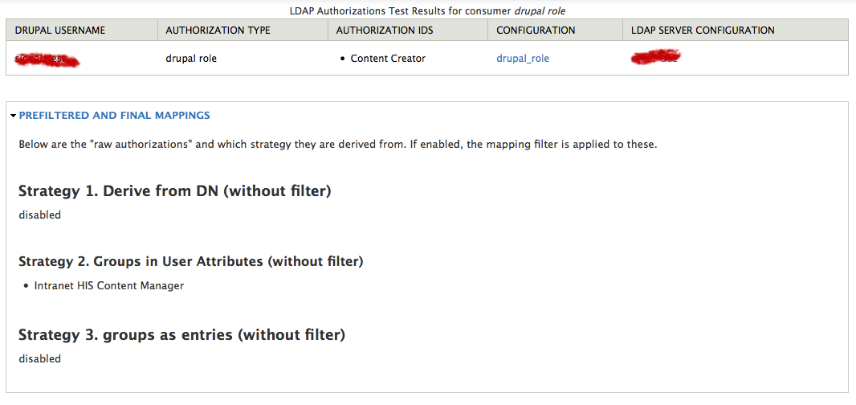Select the Content Creator list item

pyautogui.click(x=388, y=59)
